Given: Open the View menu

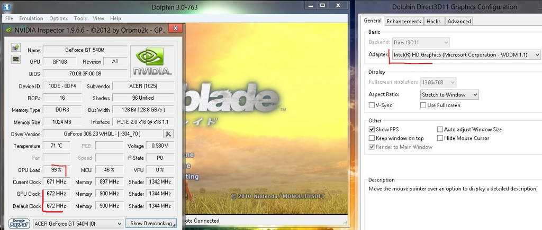Looking at the screenshot, I should point(98,18).
